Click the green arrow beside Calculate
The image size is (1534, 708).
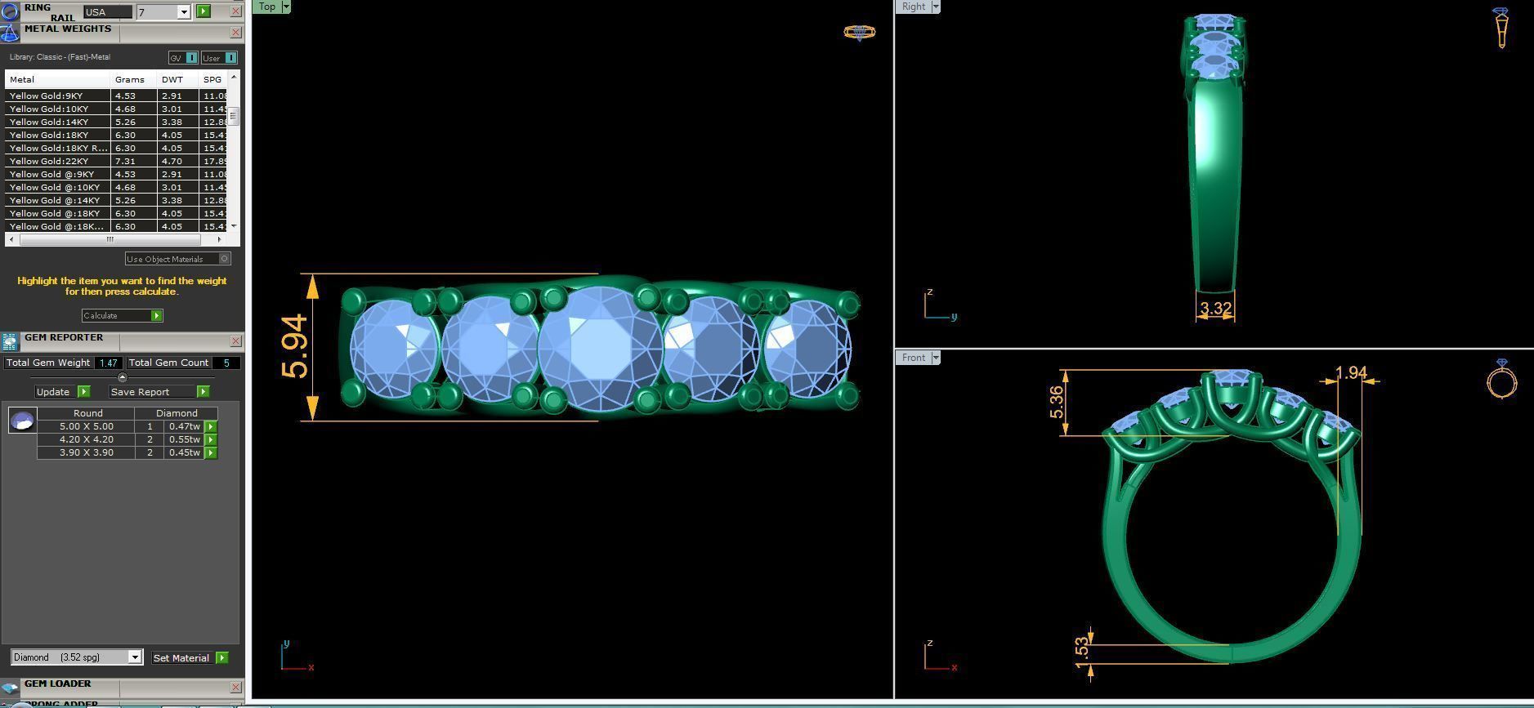[157, 315]
